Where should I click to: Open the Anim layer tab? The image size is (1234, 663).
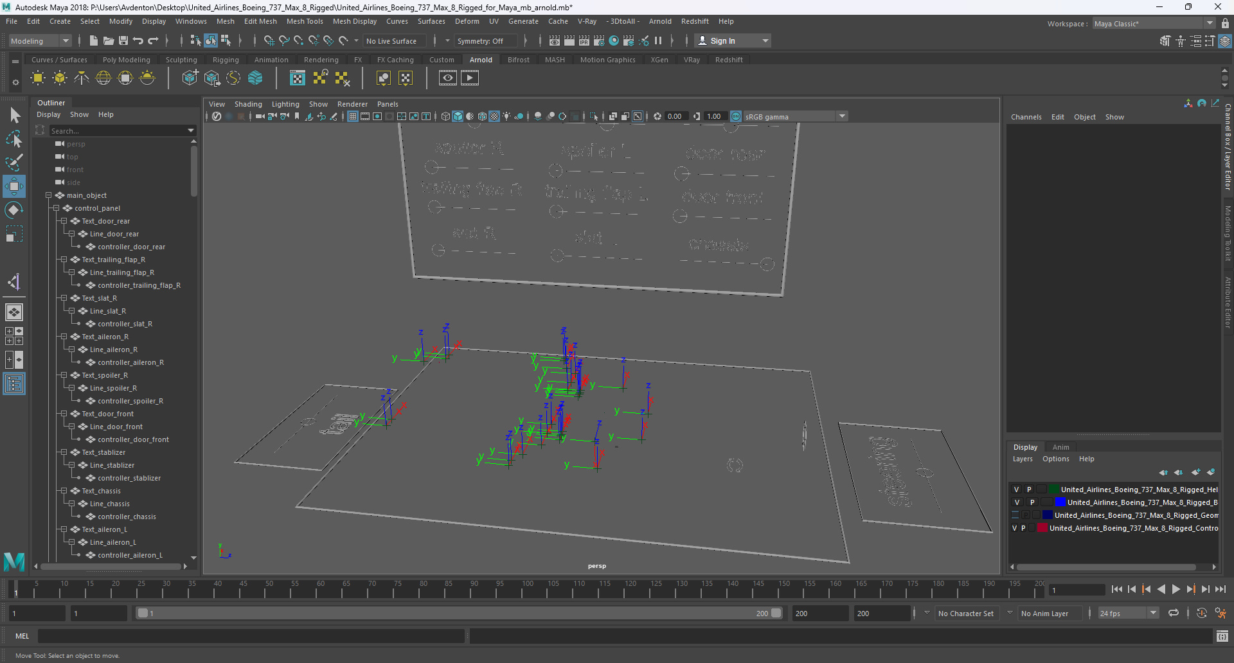(x=1061, y=447)
